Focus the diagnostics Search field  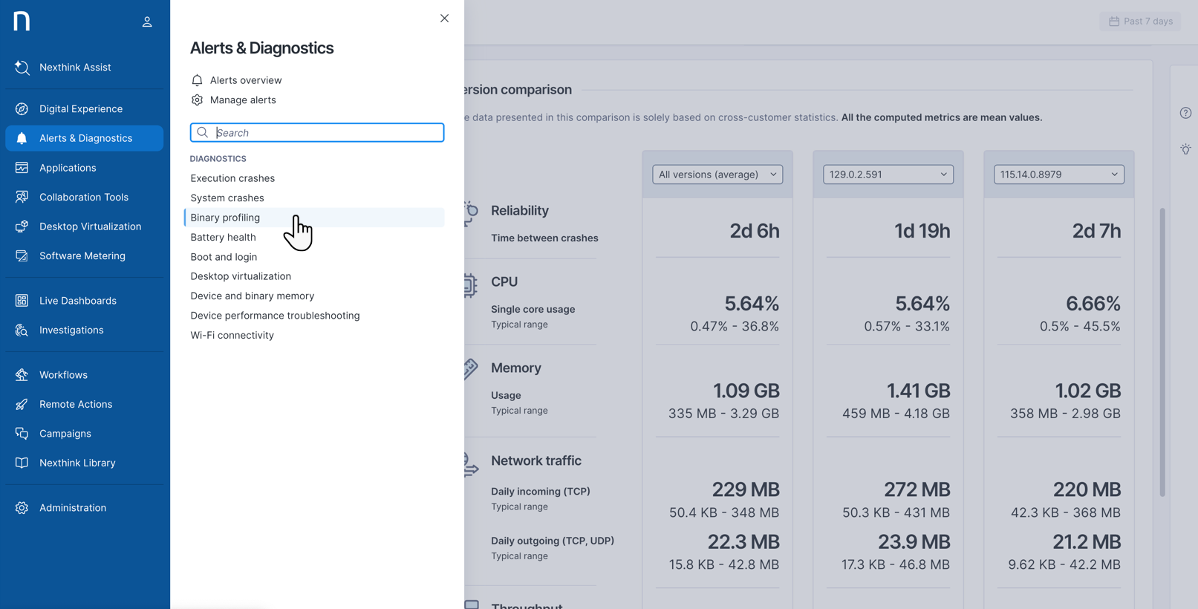[x=327, y=133]
